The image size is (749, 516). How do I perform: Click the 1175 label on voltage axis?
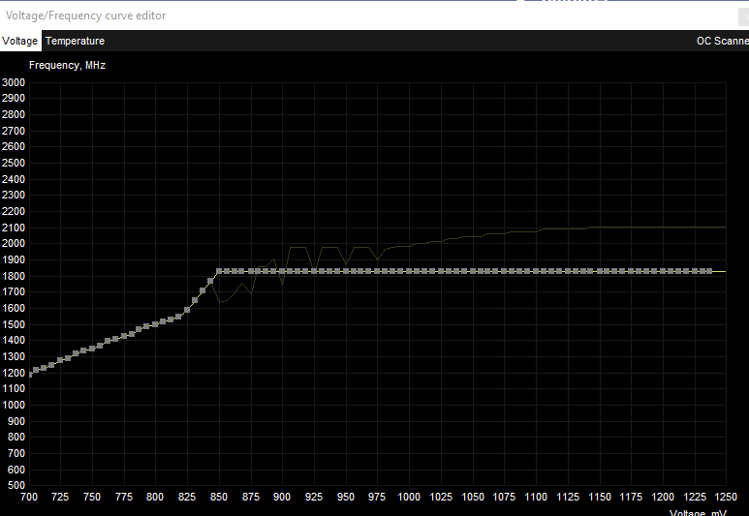pyautogui.click(x=631, y=497)
